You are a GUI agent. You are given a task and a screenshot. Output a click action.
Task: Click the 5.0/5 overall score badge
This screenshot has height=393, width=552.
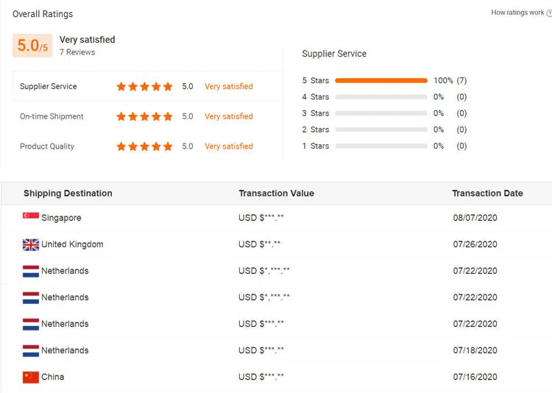32,46
